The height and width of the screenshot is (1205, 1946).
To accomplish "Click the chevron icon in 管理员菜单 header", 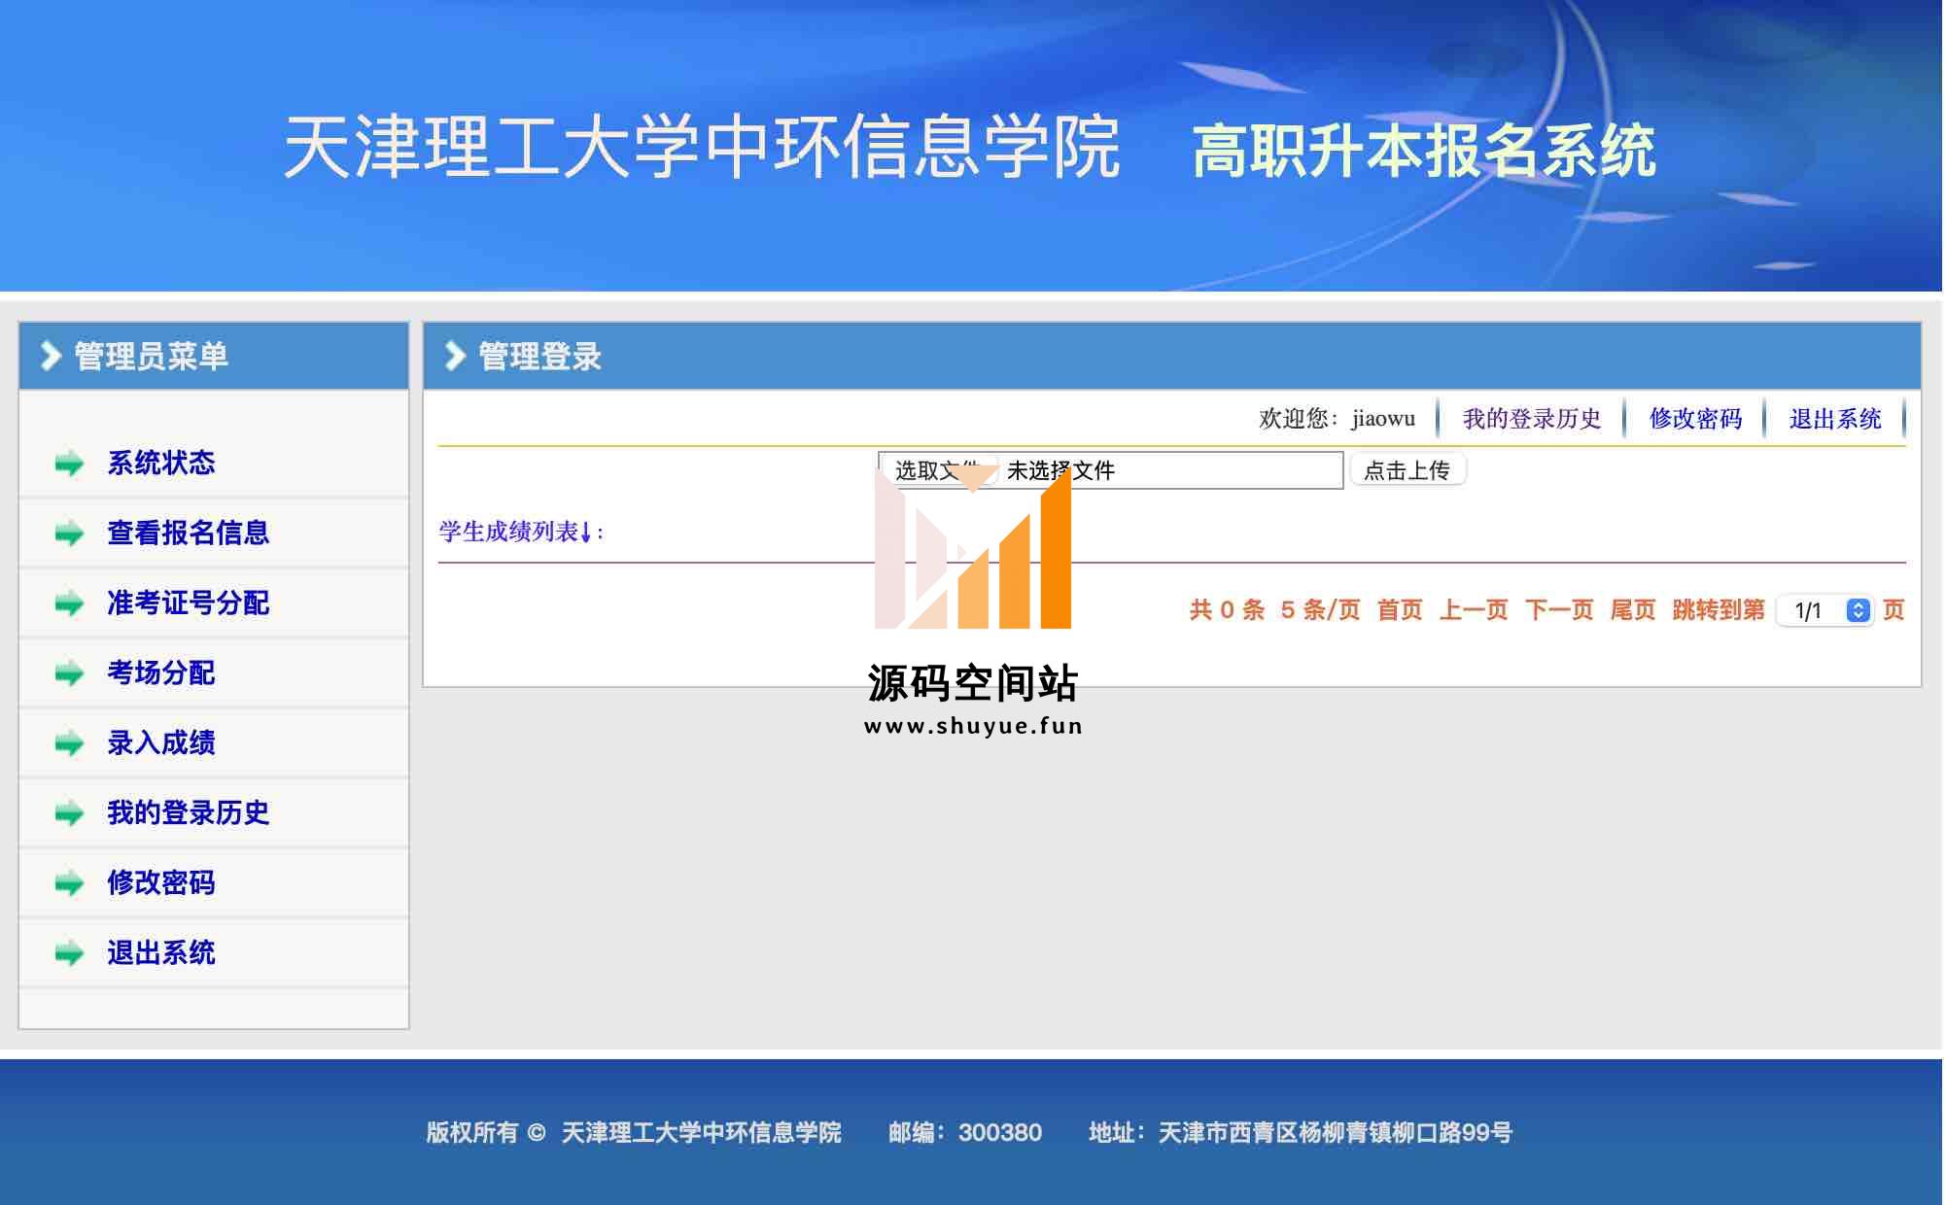I will (51, 356).
